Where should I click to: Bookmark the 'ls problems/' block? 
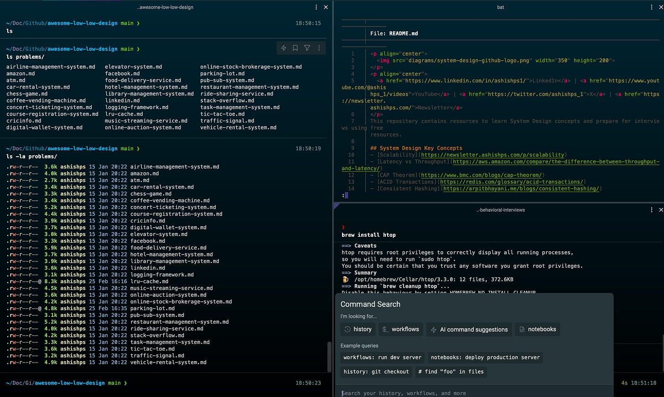click(x=296, y=48)
